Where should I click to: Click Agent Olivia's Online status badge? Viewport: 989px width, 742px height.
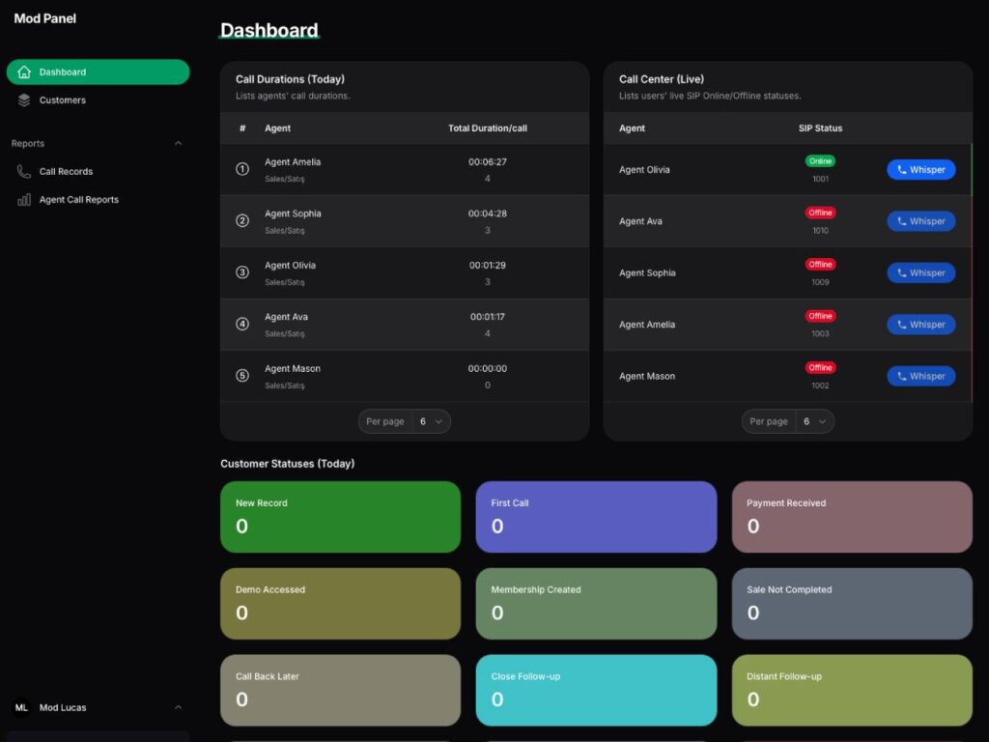[820, 161]
